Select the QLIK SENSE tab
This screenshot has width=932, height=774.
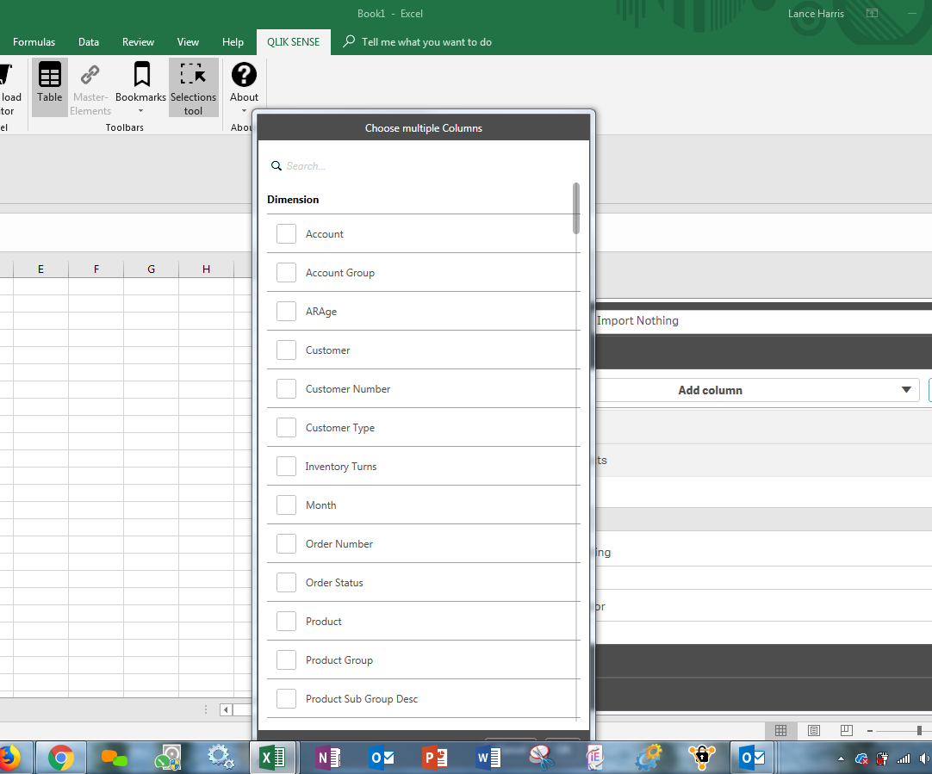[293, 41]
